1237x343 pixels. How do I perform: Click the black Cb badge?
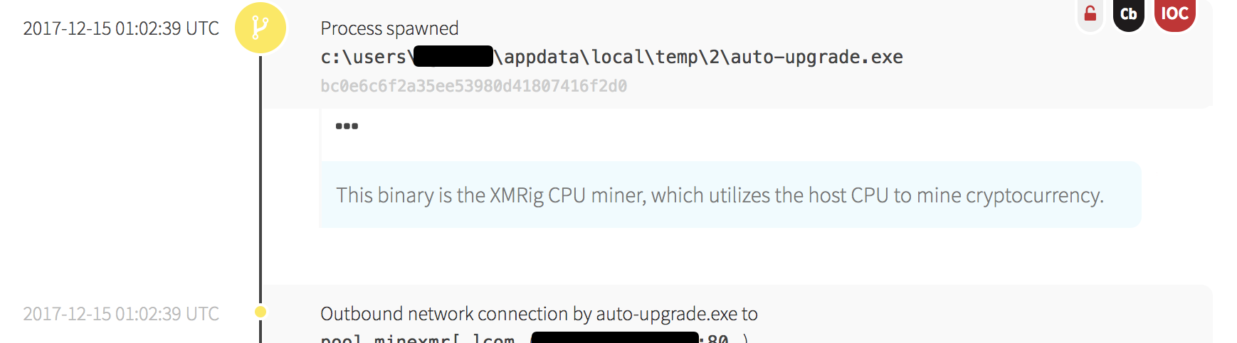coord(1128,13)
